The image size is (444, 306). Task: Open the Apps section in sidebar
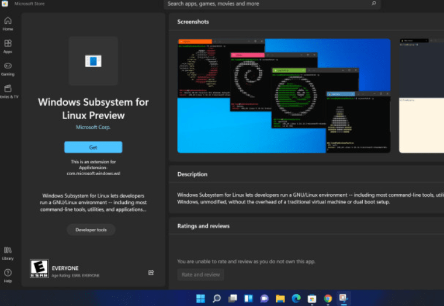click(x=8, y=46)
